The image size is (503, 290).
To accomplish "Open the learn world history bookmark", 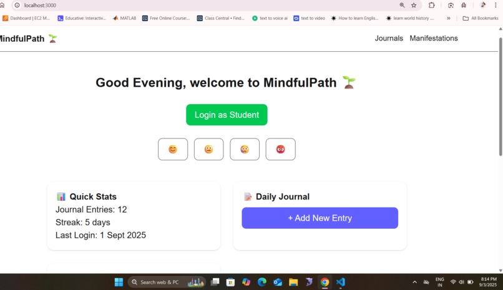I will (x=410, y=18).
